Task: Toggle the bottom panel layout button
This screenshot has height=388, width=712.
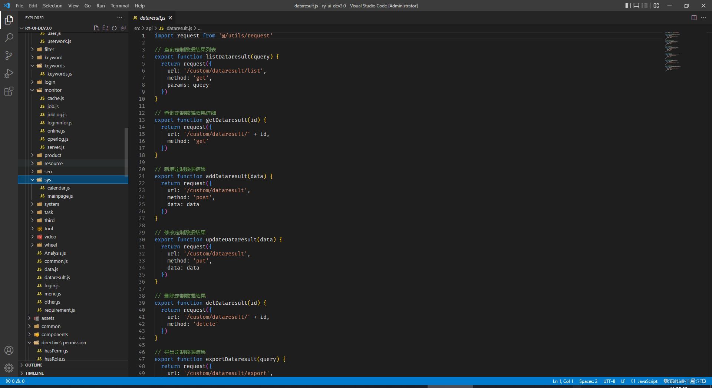Action: click(x=636, y=6)
